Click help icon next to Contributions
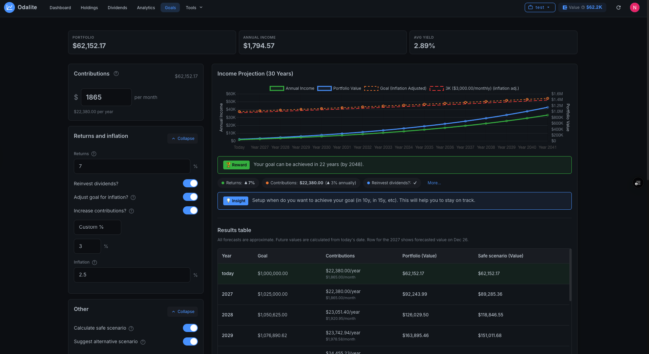This screenshot has height=354, width=649. coord(116,74)
